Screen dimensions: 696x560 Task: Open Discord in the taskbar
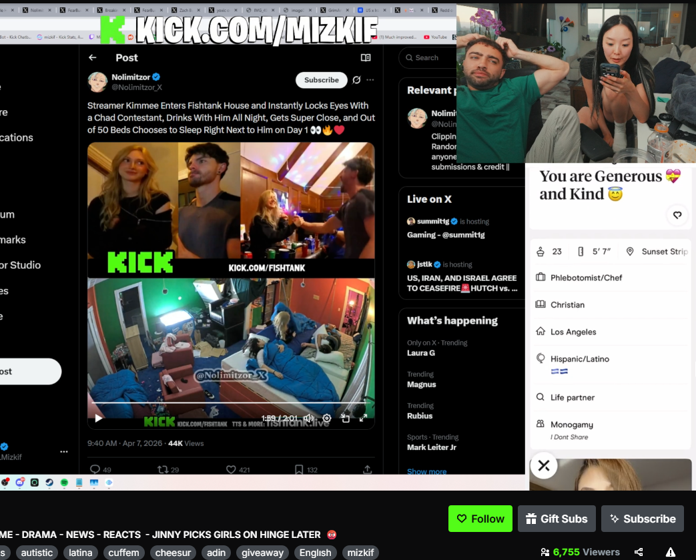click(x=20, y=483)
